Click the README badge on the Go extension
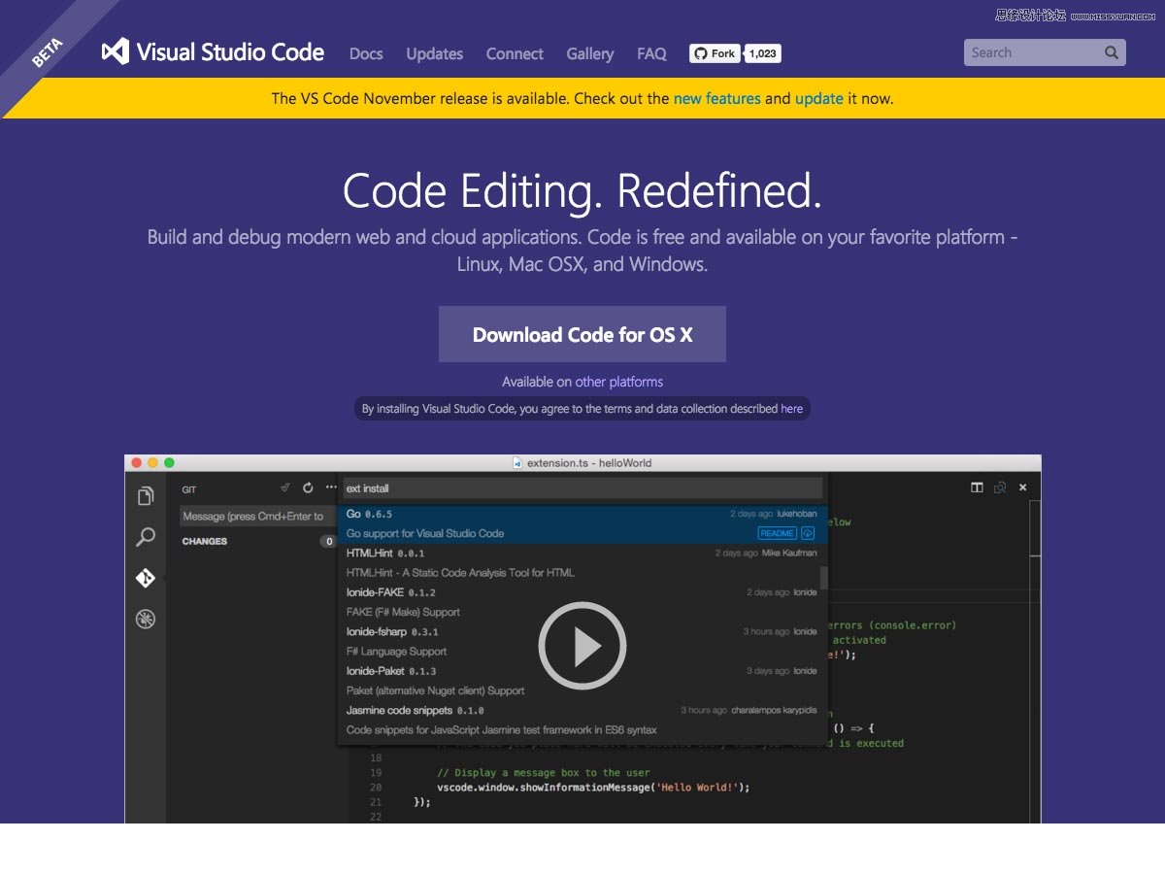 click(x=777, y=533)
